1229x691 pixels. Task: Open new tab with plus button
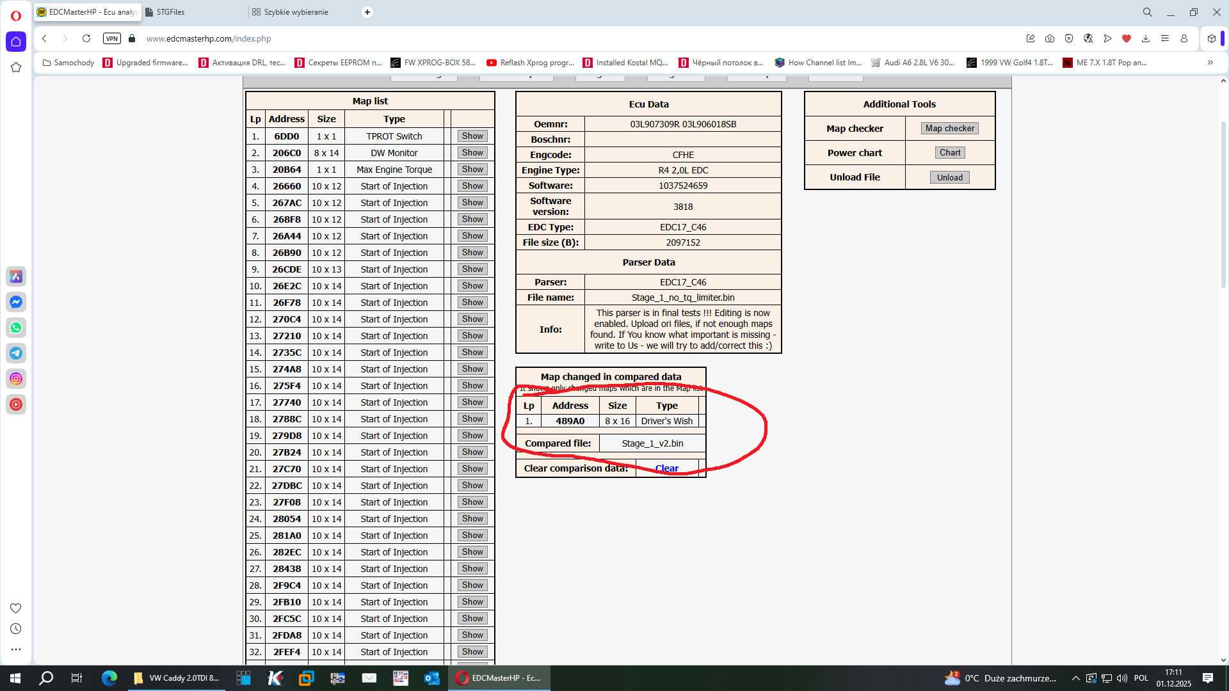pos(367,12)
